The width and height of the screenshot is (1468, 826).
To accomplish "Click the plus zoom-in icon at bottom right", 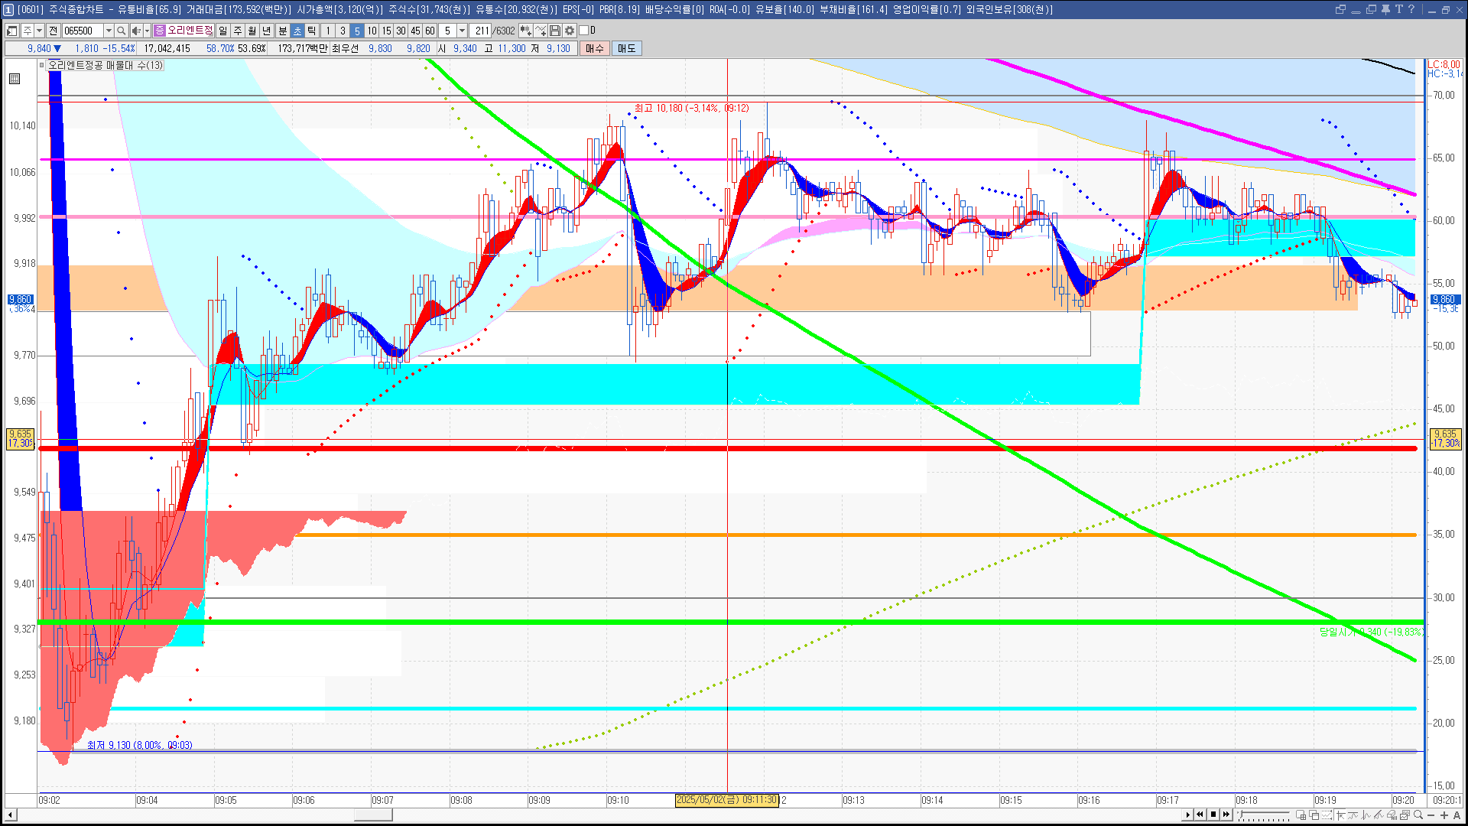I will [1444, 815].
